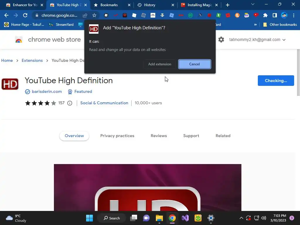
Task: Click the address bar URL
Action: (59, 15)
